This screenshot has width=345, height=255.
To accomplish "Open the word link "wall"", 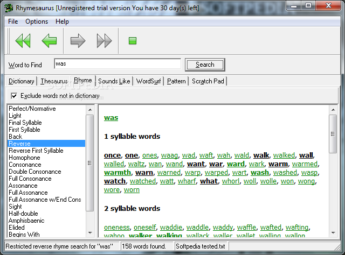I will 306,155.
